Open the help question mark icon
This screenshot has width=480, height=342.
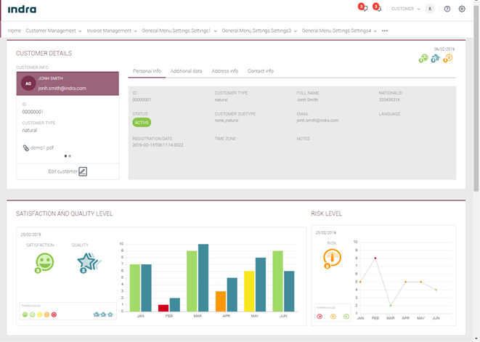(x=447, y=9)
